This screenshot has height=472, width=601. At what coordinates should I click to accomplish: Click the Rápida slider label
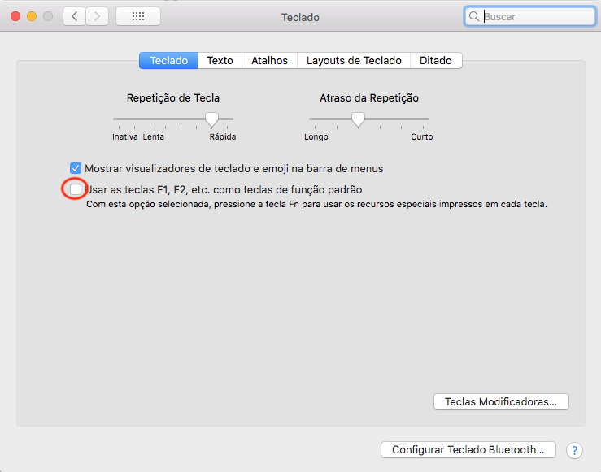point(223,137)
